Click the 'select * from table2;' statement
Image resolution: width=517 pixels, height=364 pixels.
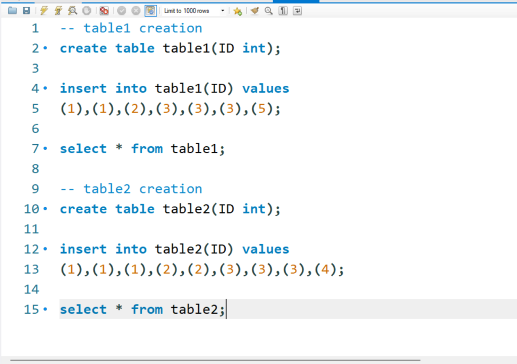142,310
